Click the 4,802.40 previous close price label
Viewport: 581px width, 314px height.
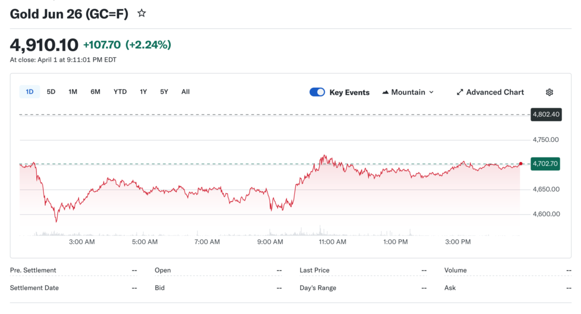pyautogui.click(x=546, y=114)
